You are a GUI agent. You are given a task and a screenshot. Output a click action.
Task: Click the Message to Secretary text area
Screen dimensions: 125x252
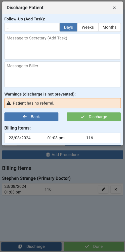pos(63,47)
